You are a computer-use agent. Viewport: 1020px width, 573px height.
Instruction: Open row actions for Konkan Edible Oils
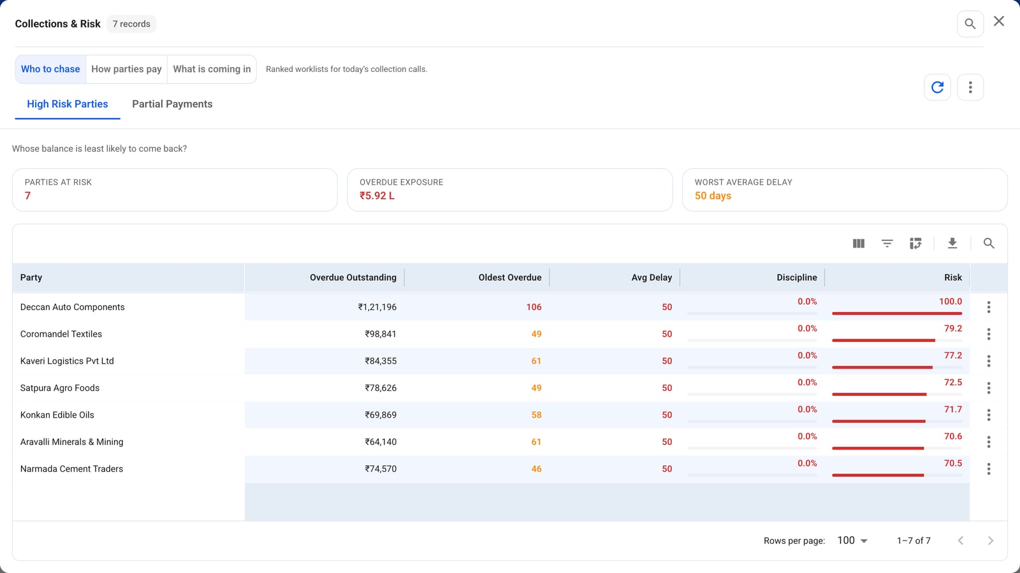click(x=989, y=415)
